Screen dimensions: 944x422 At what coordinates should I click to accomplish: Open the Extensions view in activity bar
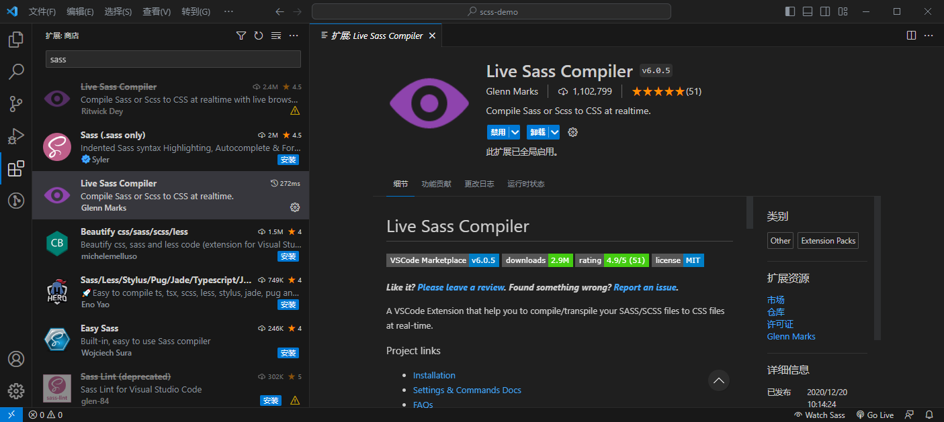(16, 168)
